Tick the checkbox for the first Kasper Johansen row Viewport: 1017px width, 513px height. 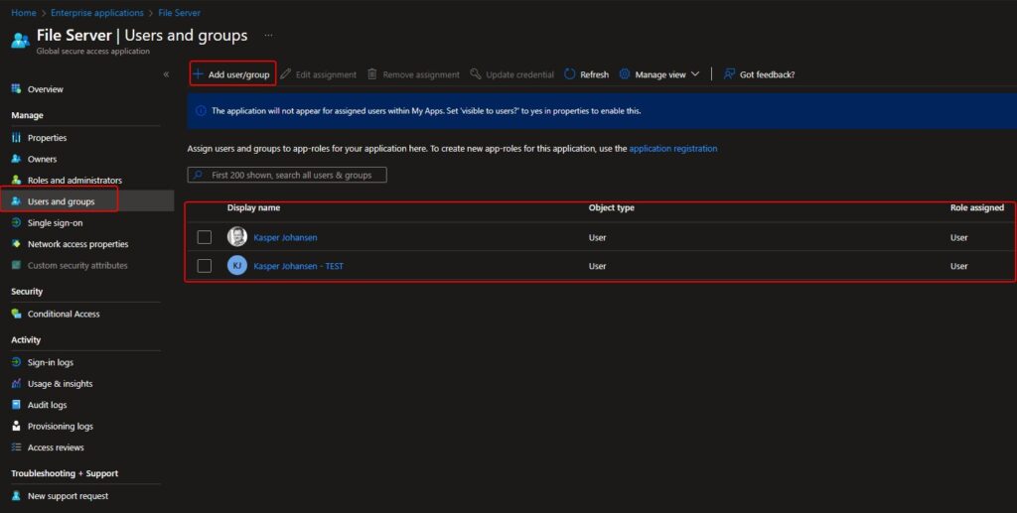point(205,237)
